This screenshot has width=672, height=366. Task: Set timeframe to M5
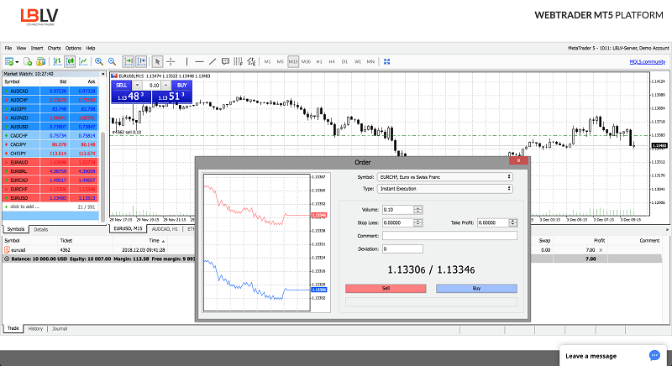281,61
